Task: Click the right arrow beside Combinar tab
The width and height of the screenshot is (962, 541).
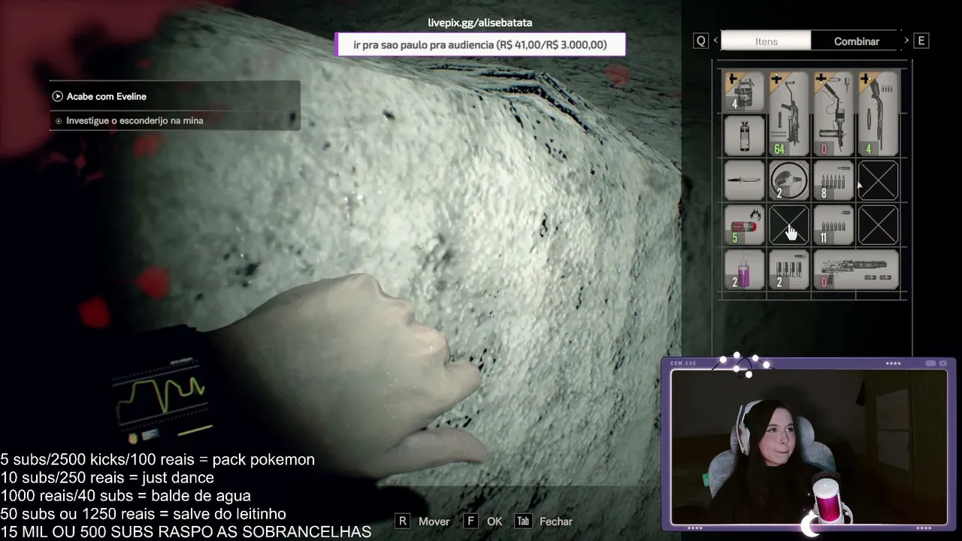Action: point(906,41)
